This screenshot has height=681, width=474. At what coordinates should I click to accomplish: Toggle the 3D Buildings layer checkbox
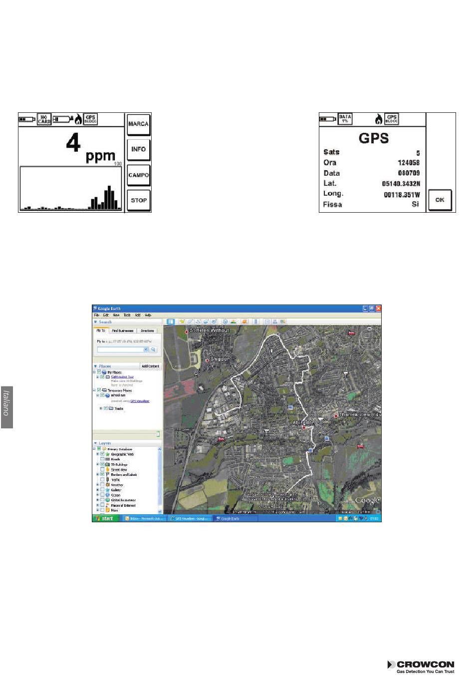tap(102, 464)
